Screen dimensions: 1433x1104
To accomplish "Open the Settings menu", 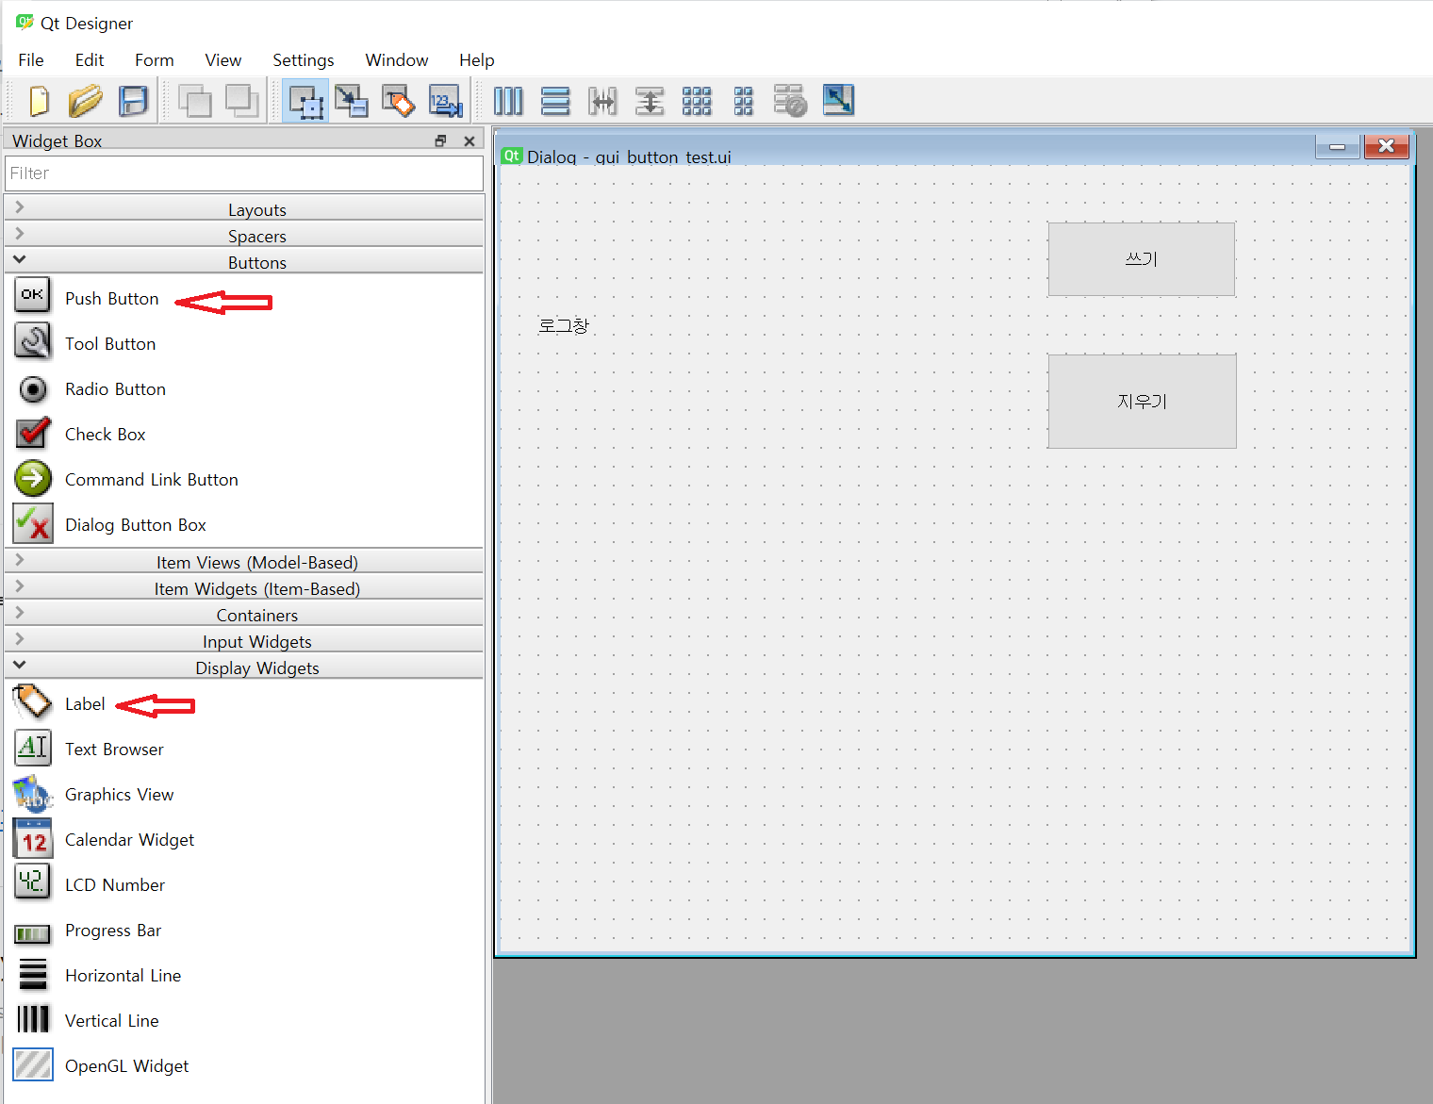I will click(303, 60).
